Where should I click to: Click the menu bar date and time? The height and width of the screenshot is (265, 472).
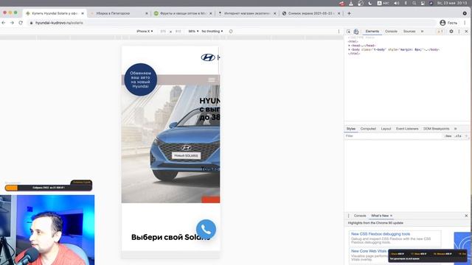tap(452, 3)
